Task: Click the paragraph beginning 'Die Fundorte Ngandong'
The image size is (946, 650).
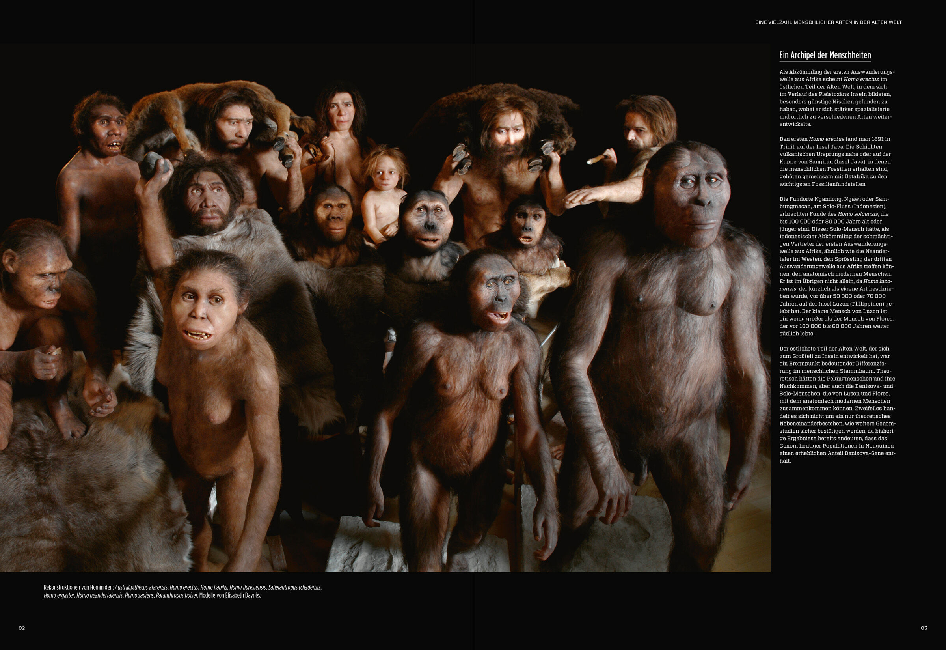Action: click(x=836, y=266)
